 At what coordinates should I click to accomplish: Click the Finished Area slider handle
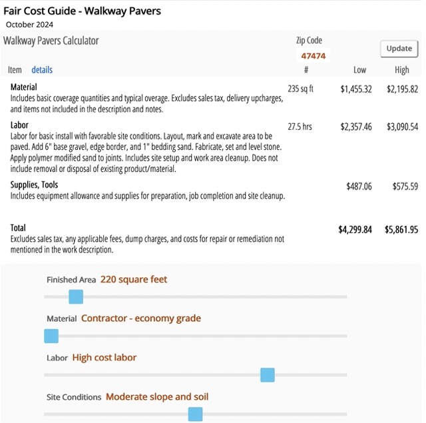coord(76,296)
